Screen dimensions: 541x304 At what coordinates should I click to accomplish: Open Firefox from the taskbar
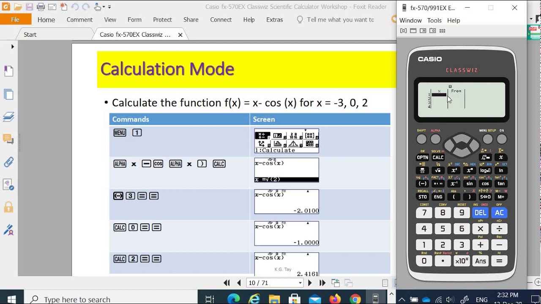point(335,299)
